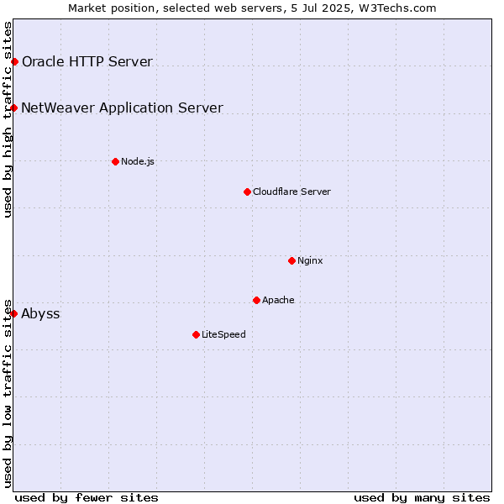
Task: Click the 'Node.js' label text
Action: pyautogui.click(x=138, y=161)
